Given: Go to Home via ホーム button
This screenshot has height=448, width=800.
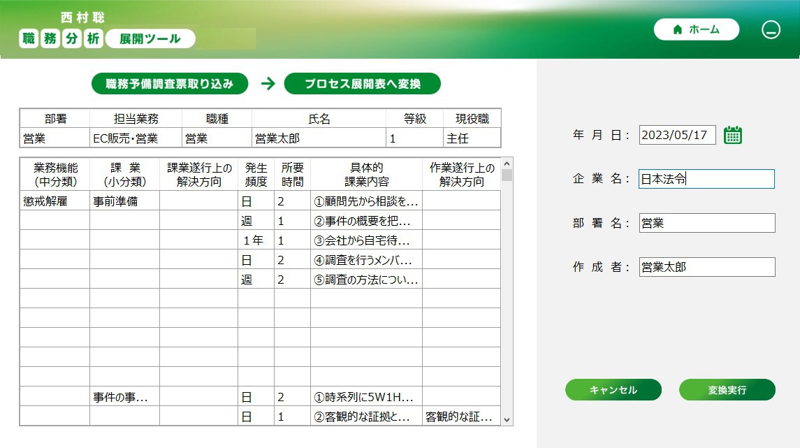Looking at the screenshot, I should click(x=696, y=29).
